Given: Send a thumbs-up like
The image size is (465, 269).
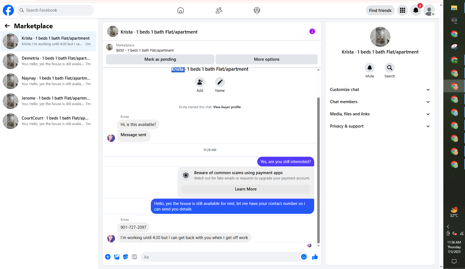Looking at the screenshot, I should (x=315, y=257).
